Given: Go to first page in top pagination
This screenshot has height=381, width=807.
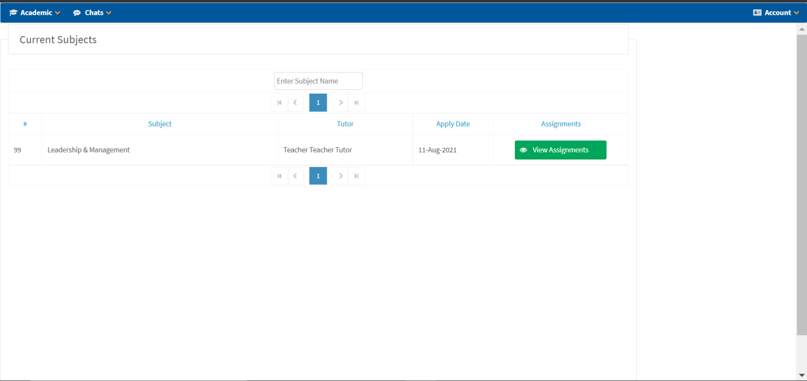Looking at the screenshot, I should 280,102.
